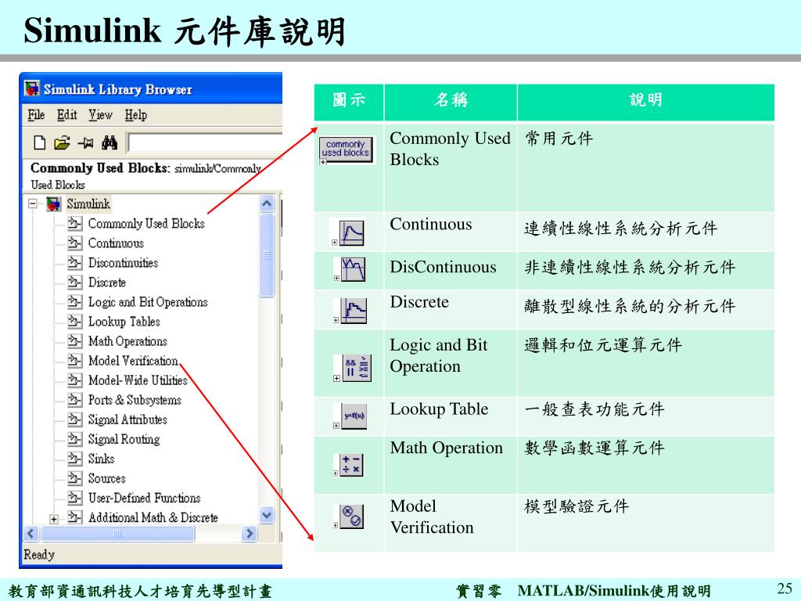This screenshot has width=801, height=601.
Task: Click the Open folder toolbar icon
Action: pyautogui.click(x=62, y=142)
